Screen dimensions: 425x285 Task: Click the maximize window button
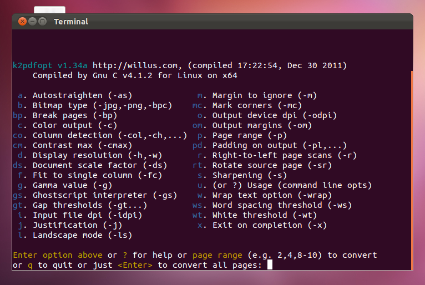tap(42, 22)
